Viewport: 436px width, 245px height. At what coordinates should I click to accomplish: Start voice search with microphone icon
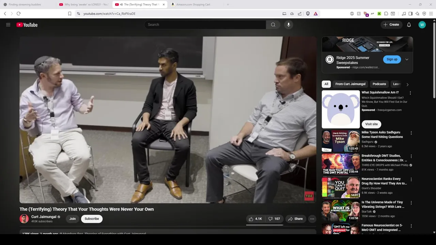click(289, 24)
